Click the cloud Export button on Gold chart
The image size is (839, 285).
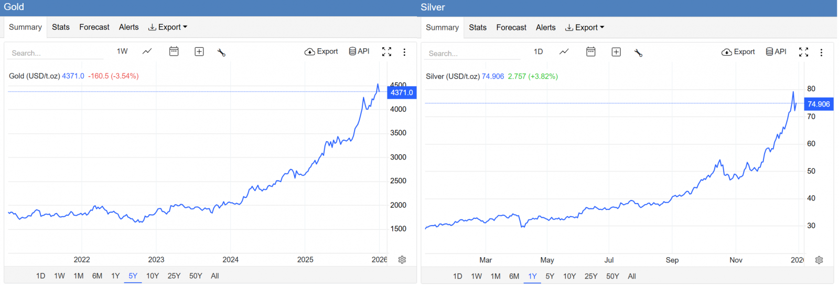[321, 51]
